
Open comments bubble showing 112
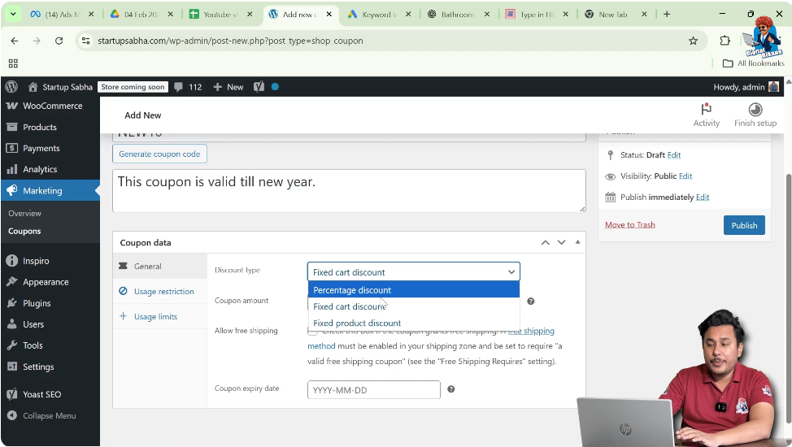[188, 87]
